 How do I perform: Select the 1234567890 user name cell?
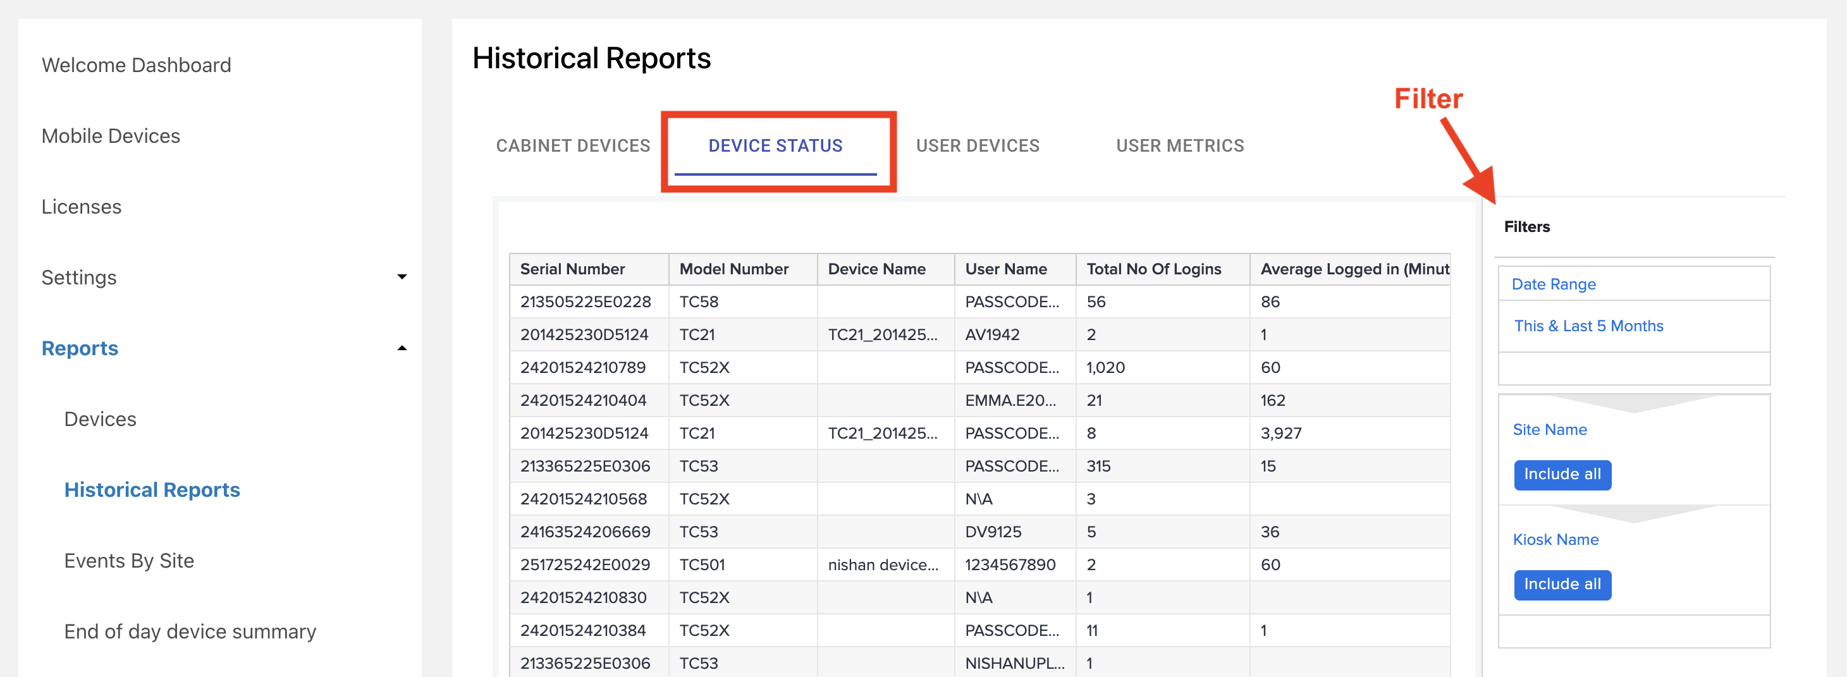[1015, 564]
